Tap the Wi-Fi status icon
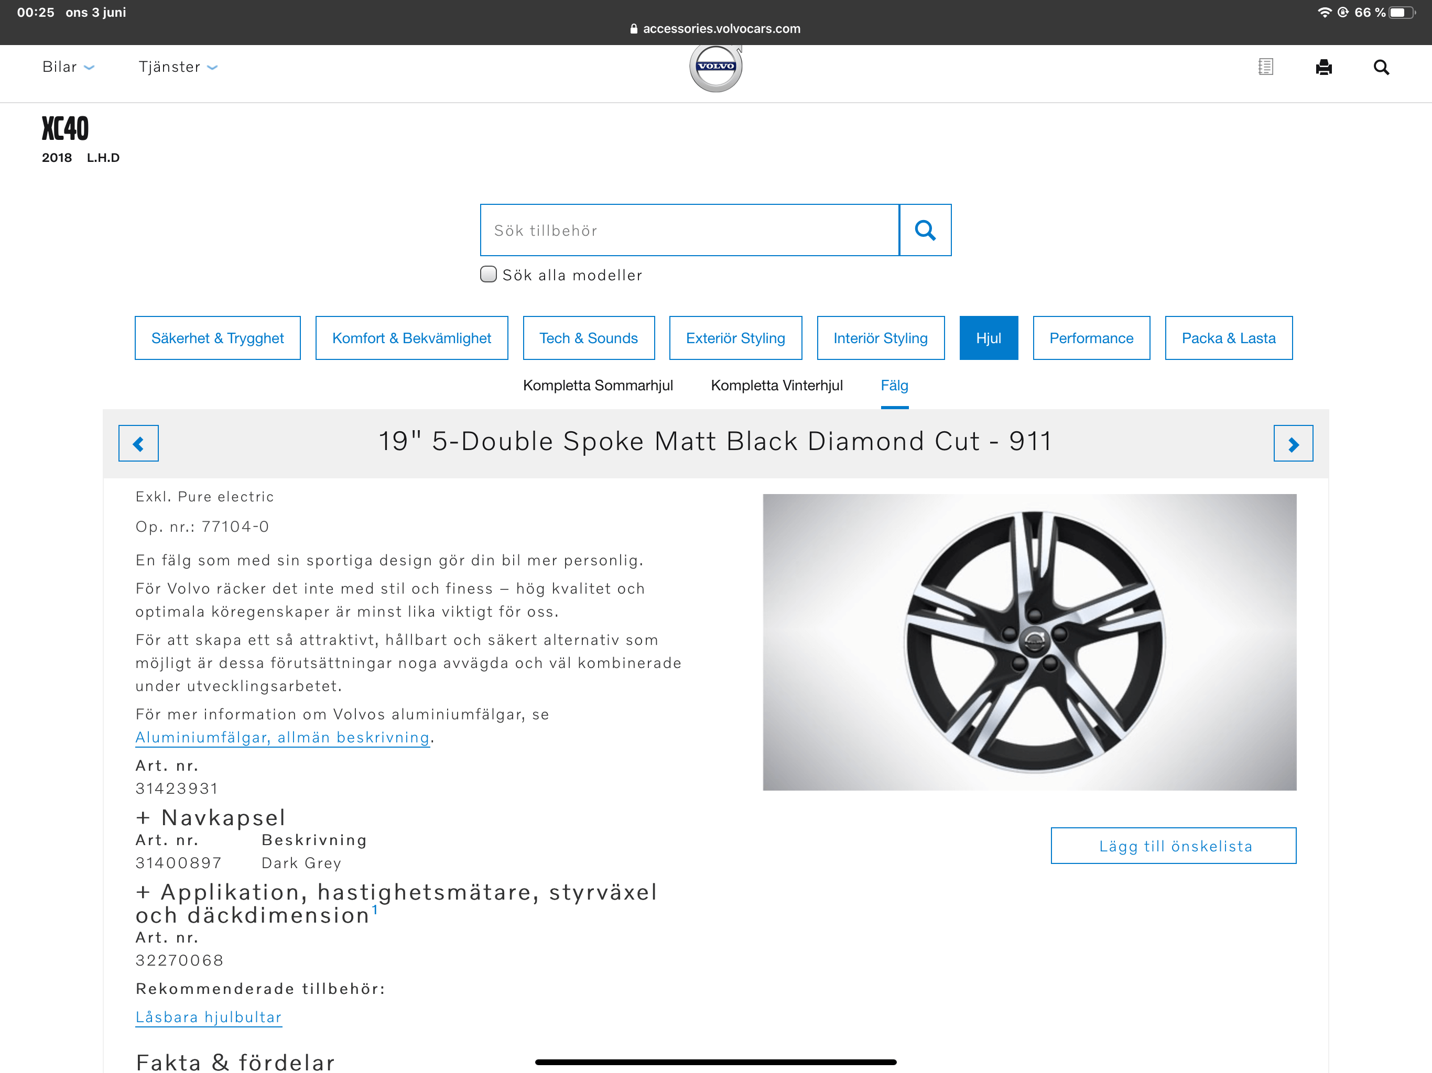This screenshot has height=1073, width=1432. 1325,12
